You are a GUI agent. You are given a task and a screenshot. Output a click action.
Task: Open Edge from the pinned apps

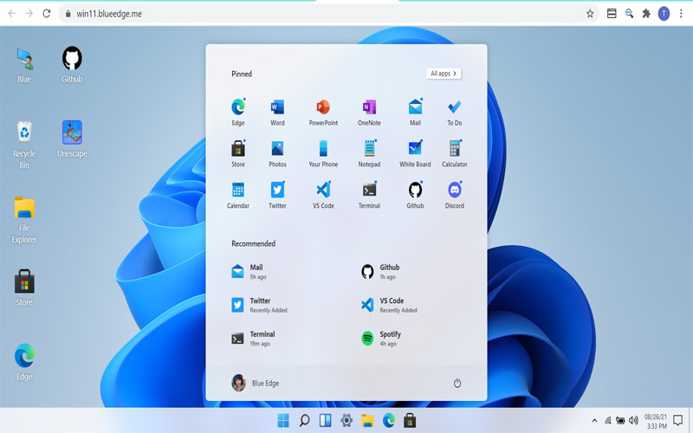[x=238, y=113]
